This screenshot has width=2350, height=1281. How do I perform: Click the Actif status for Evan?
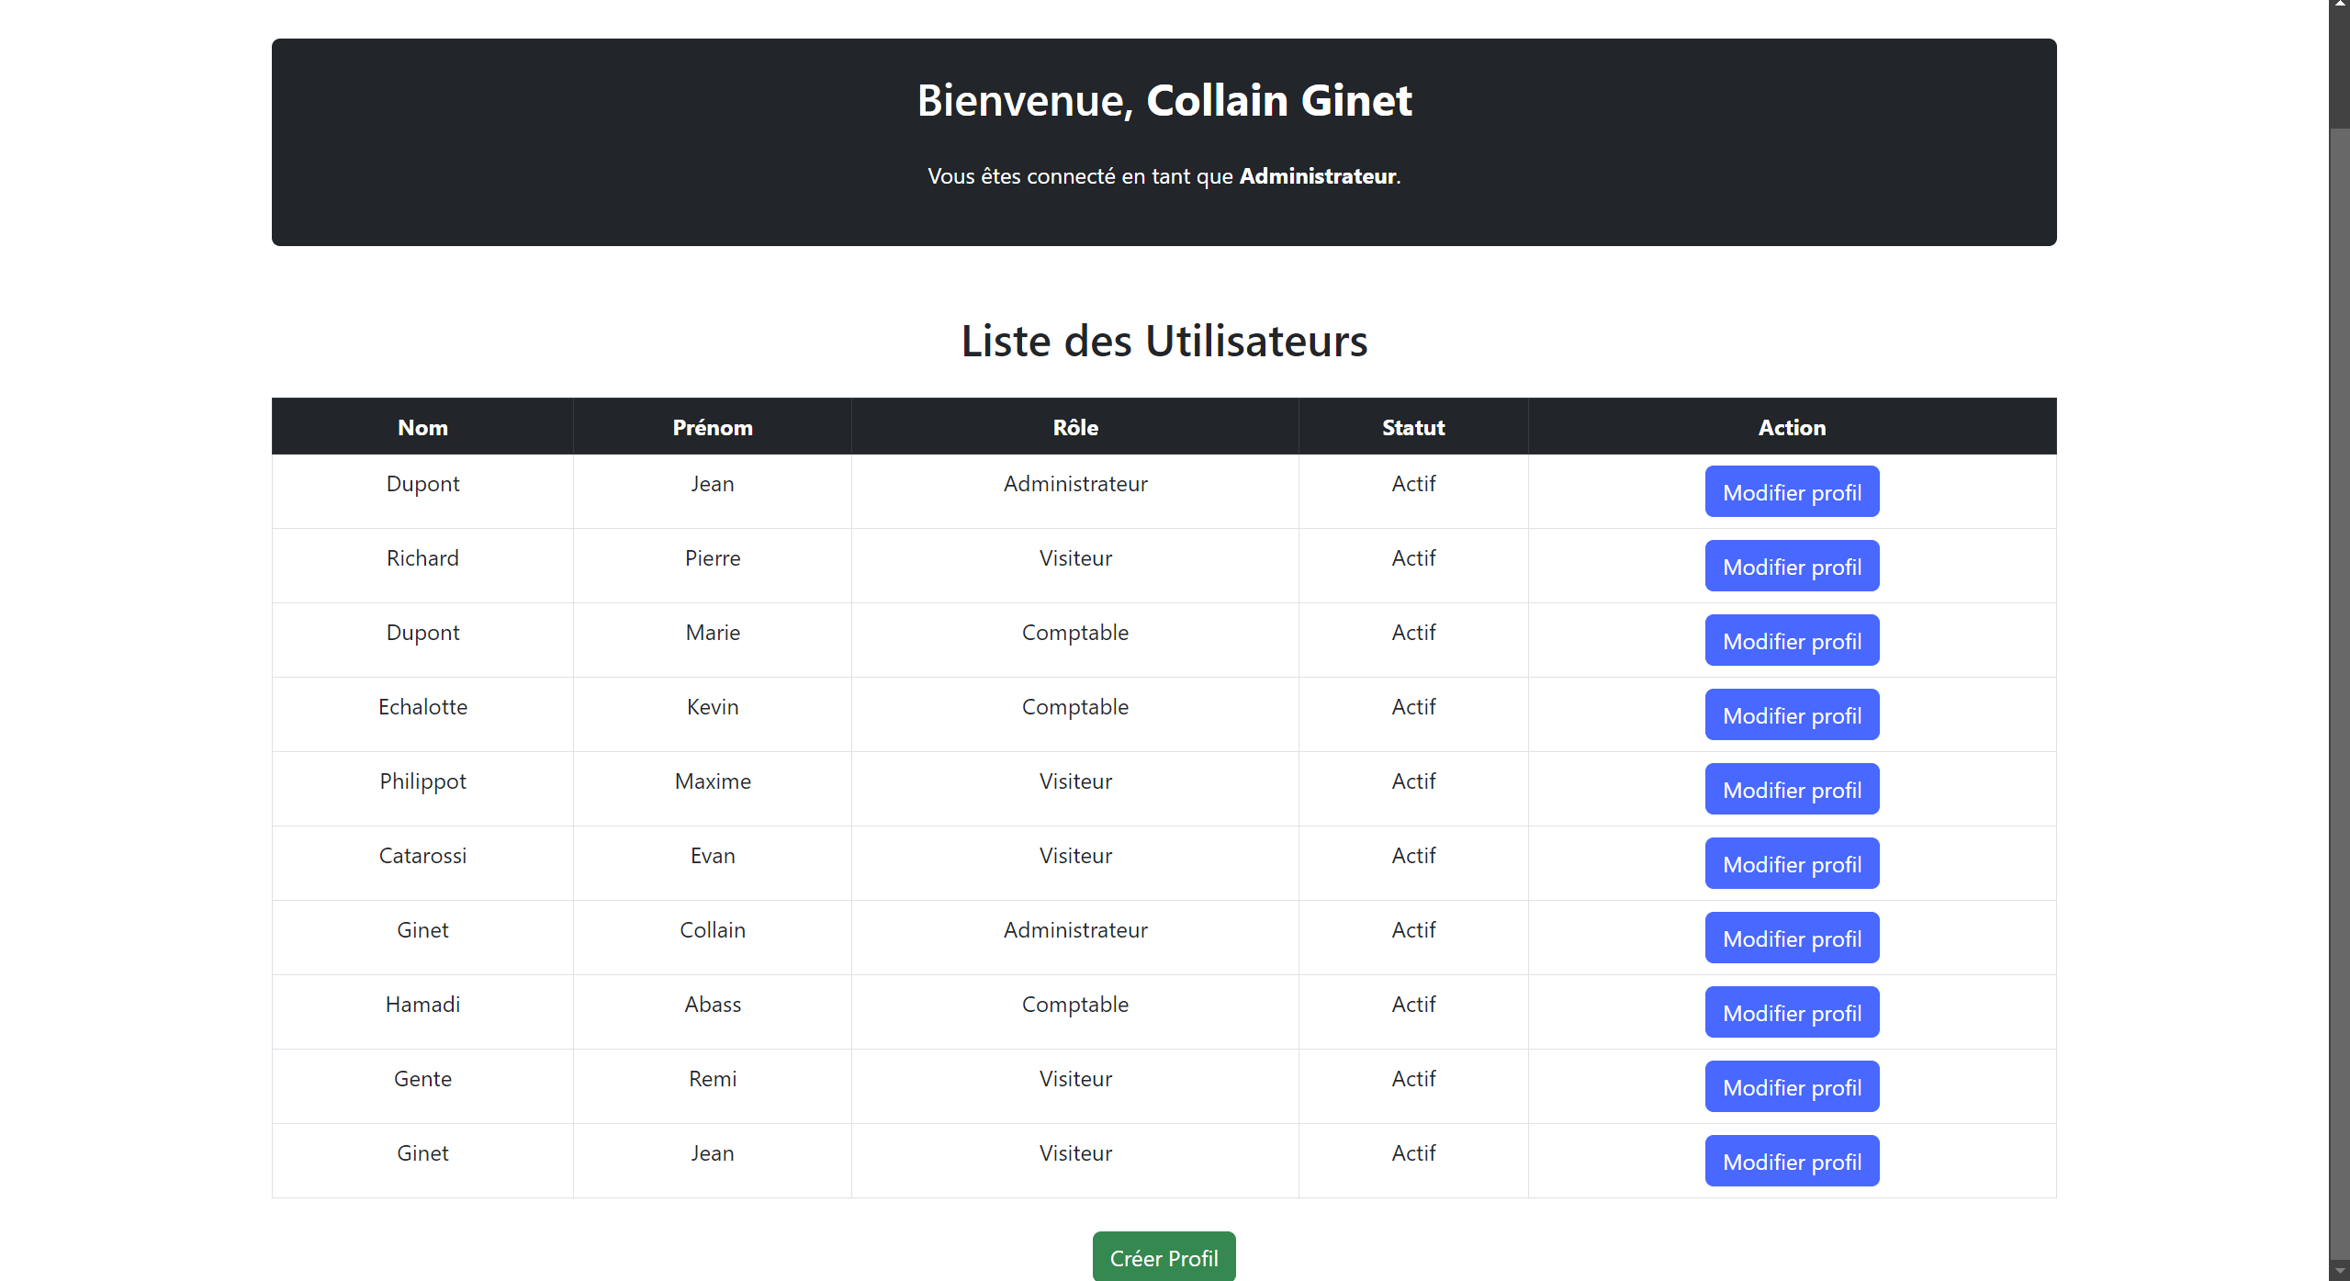[1413, 856]
